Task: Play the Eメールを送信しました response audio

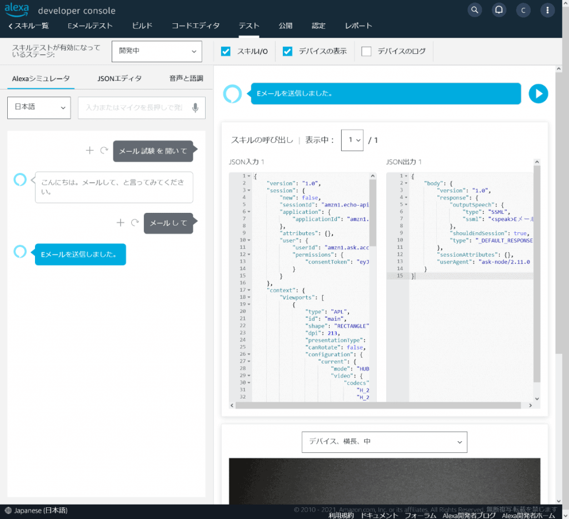Action: [538, 94]
